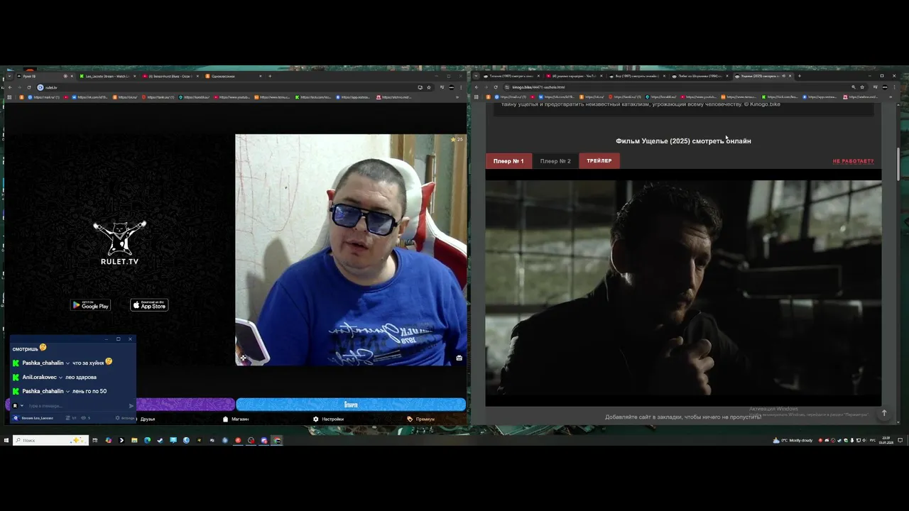909x511 pixels.
Task: Click the star rating on webcam video
Action: click(x=456, y=139)
